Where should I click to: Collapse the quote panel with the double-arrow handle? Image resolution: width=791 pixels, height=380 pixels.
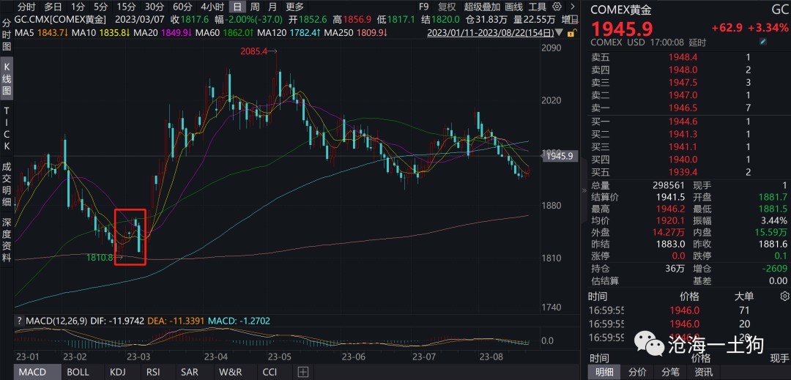point(584,190)
